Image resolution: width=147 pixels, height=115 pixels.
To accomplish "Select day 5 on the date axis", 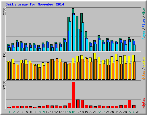I will click(27, 112).
